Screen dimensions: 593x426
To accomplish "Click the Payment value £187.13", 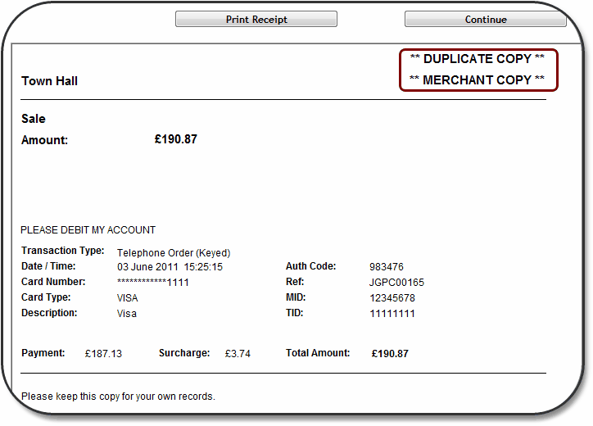I will (103, 354).
